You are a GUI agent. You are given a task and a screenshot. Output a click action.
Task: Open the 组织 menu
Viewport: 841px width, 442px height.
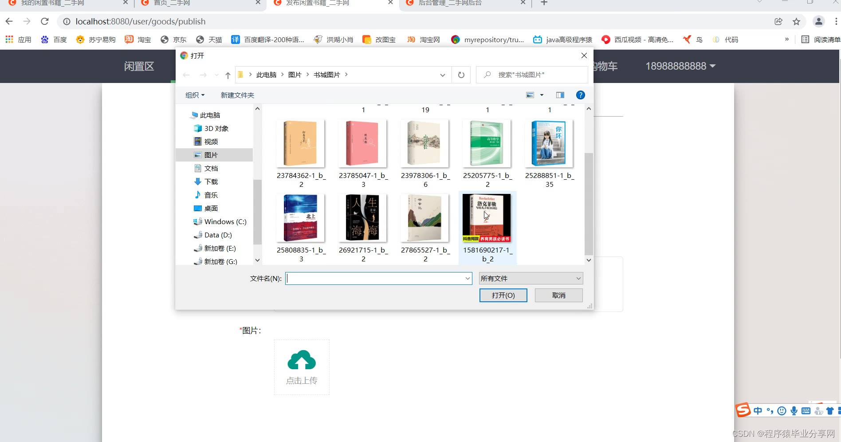click(x=195, y=95)
